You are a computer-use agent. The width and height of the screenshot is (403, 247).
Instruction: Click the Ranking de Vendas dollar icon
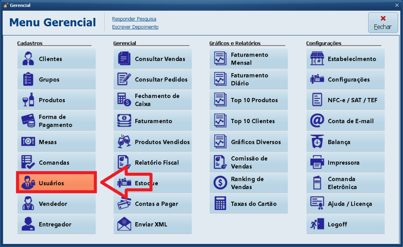(220, 182)
